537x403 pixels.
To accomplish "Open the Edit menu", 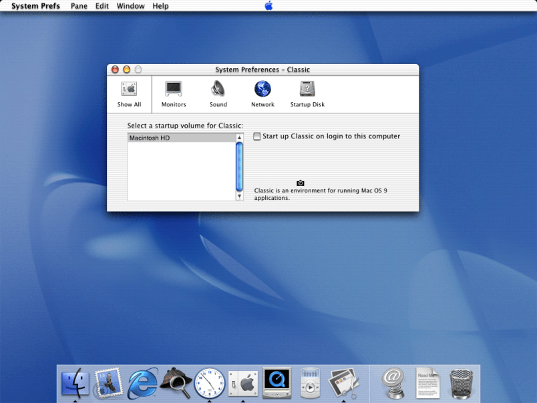I will [102, 6].
